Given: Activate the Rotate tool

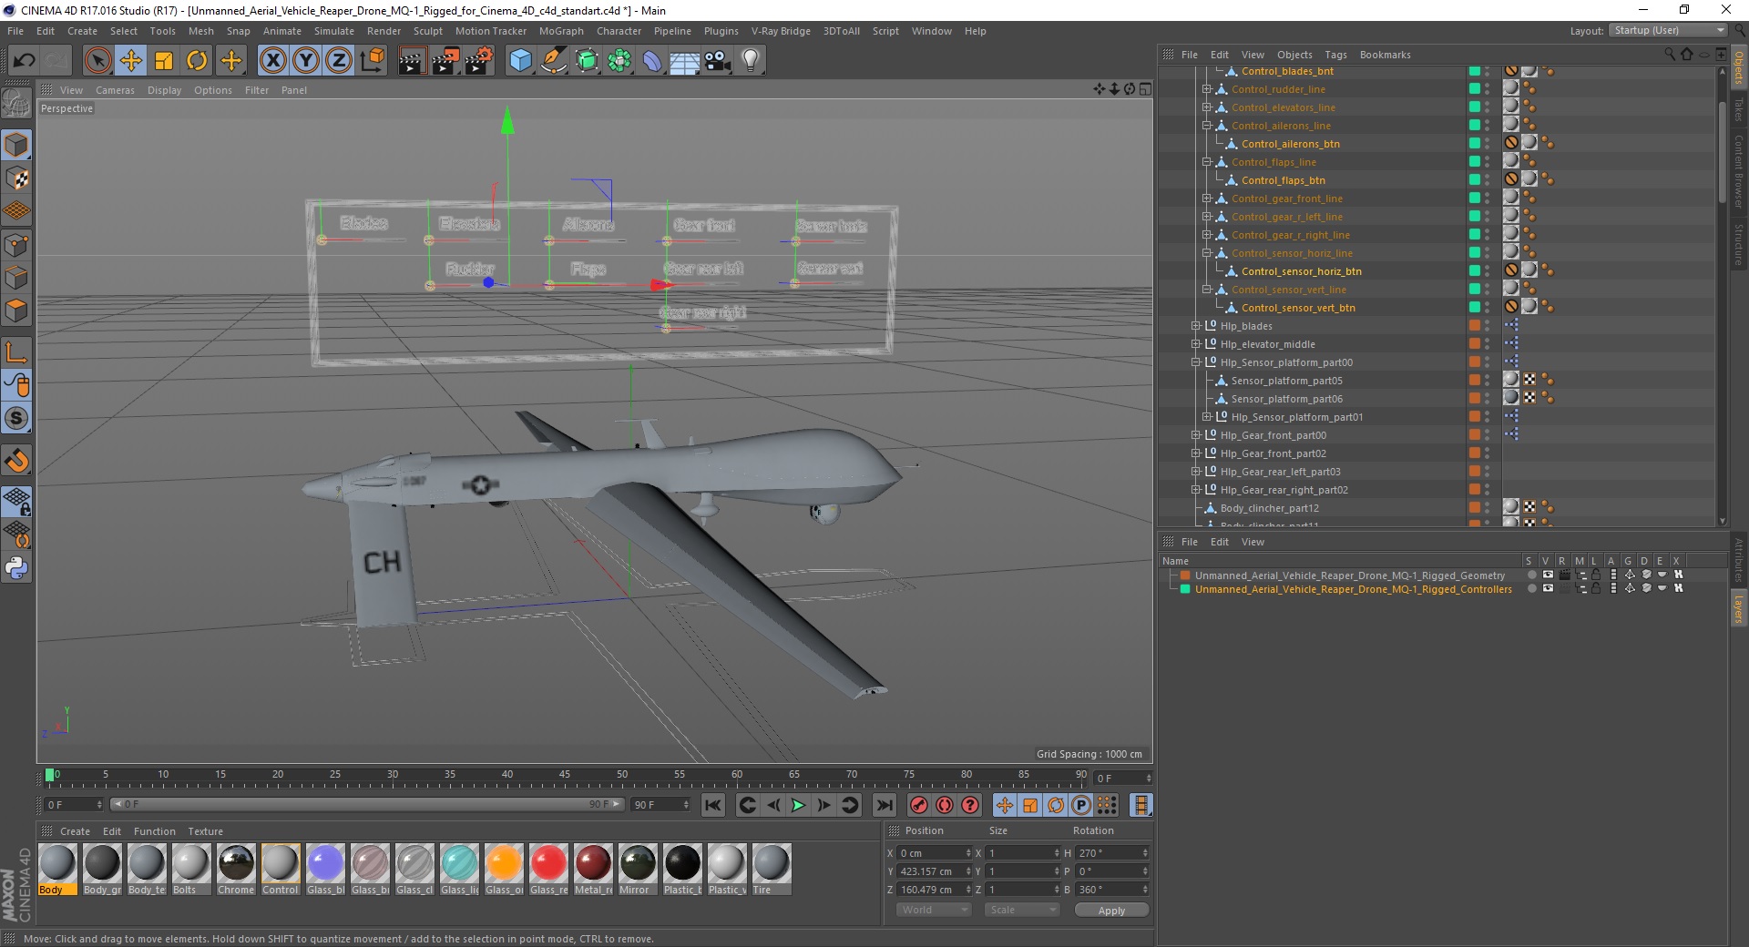Looking at the screenshot, I should point(197,61).
